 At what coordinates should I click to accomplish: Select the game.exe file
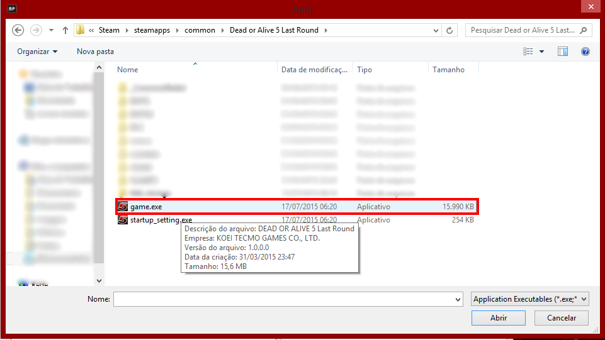[297, 206]
